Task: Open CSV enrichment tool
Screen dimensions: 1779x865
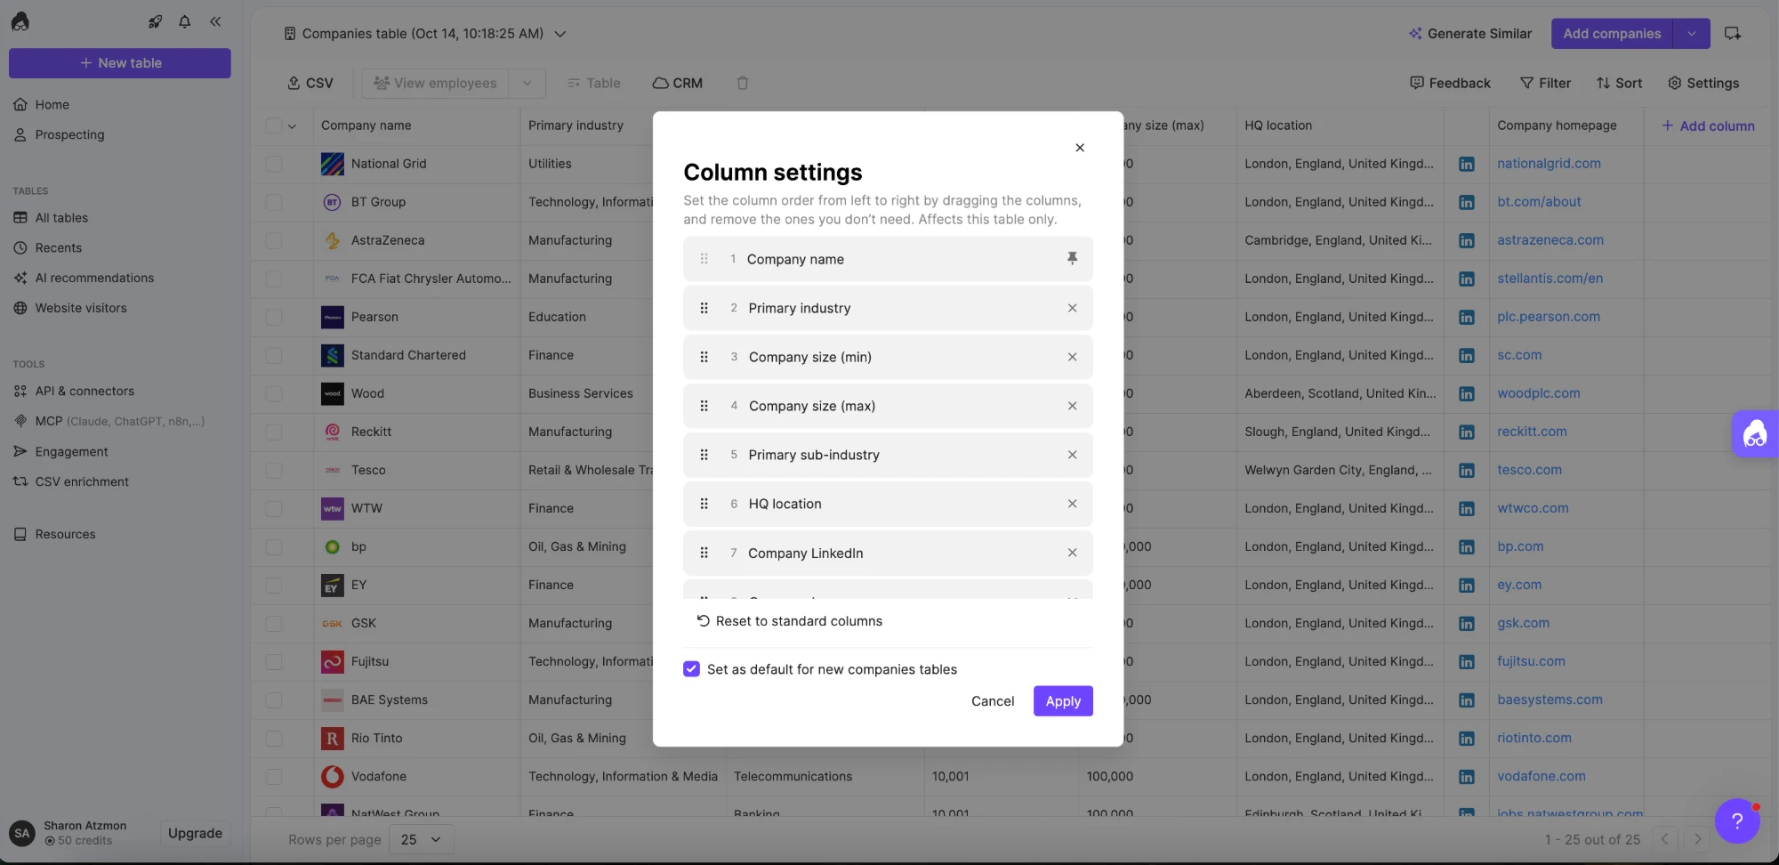Action: coord(82,481)
